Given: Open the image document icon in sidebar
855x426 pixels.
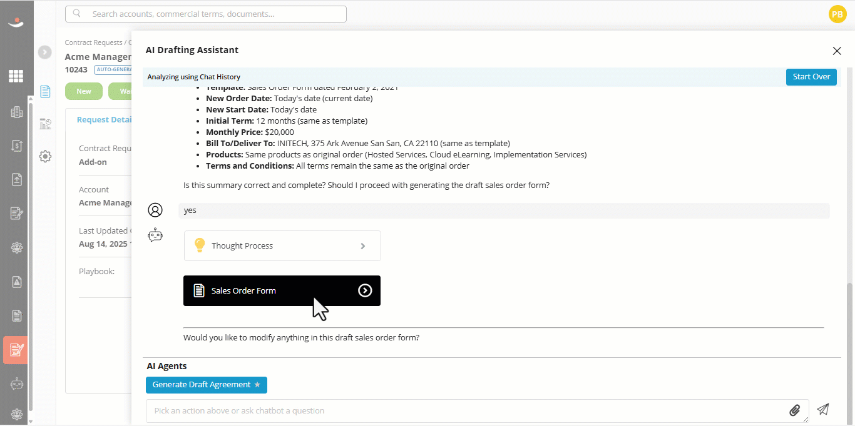Looking at the screenshot, I should pos(16,282).
